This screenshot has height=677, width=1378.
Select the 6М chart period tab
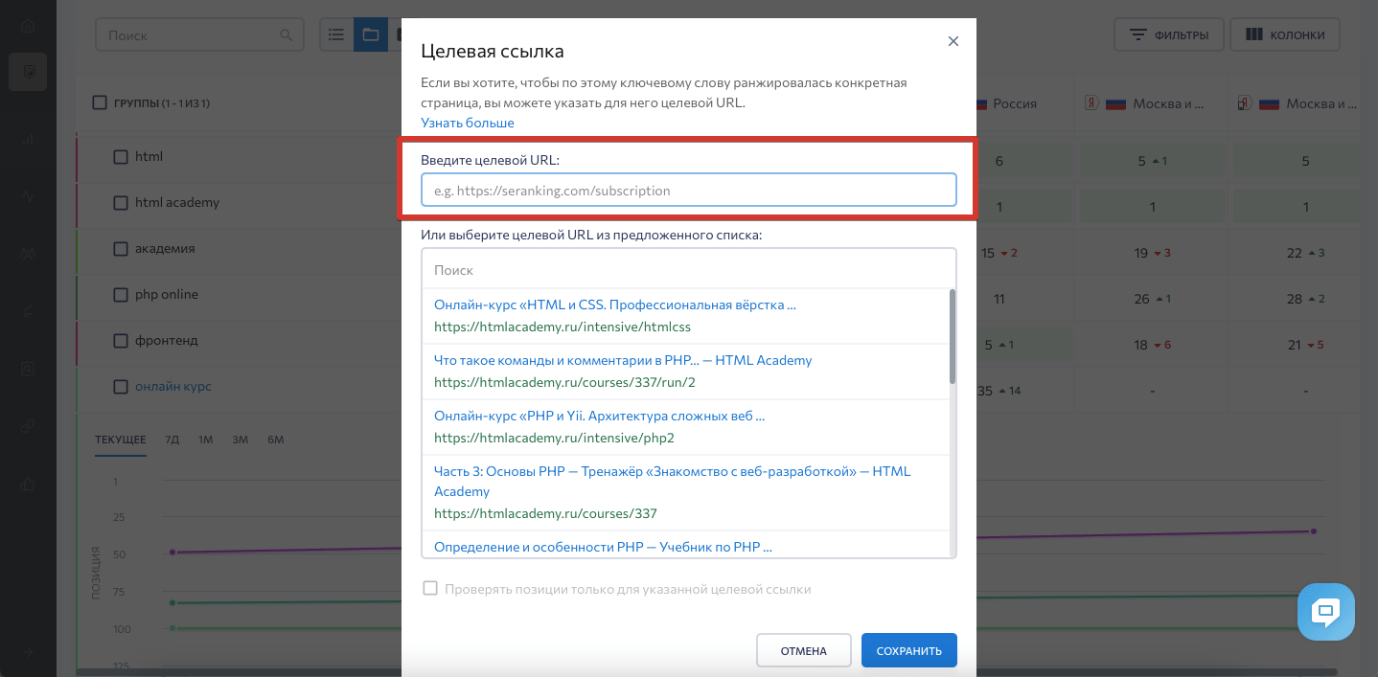point(276,440)
